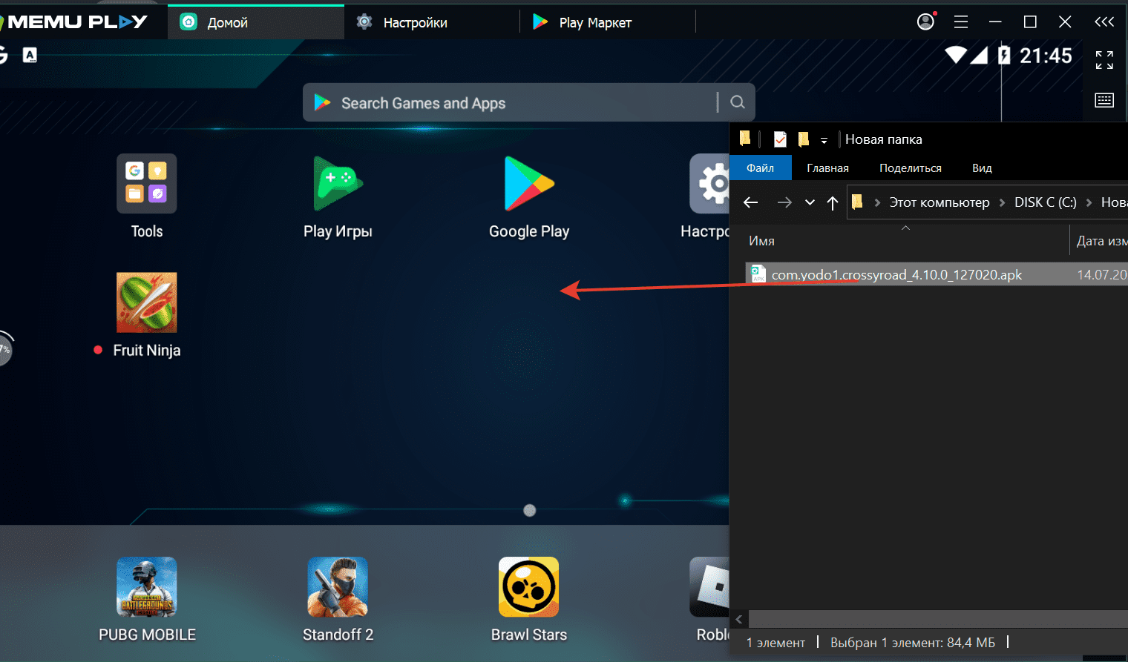Launch Fruit Ninja game

146,302
